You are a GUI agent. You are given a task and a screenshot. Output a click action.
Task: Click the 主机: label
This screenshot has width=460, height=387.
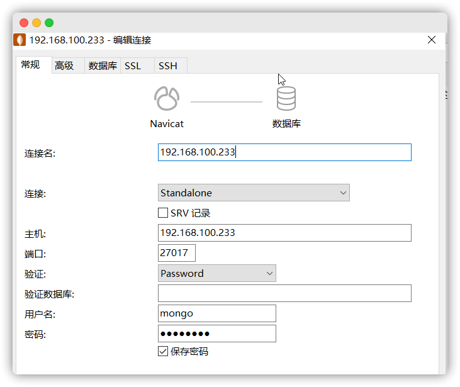coord(35,234)
